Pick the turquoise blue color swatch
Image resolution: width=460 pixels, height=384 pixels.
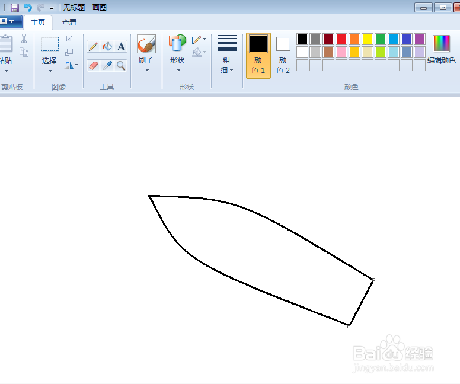click(x=394, y=39)
